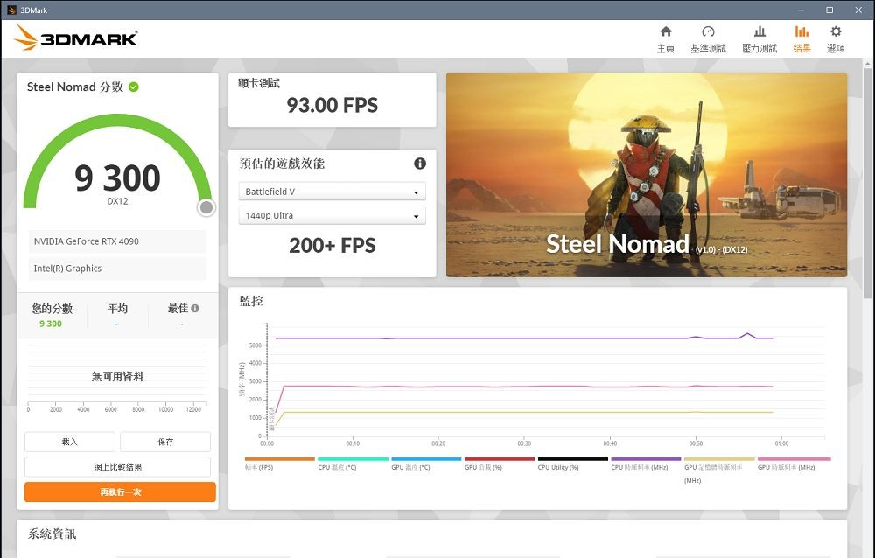Image resolution: width=875 pixels, height=558 pixels.
Task: Click the Intel(R) Graphics entry
Action: pyautogui.click(x=117, y=269)
